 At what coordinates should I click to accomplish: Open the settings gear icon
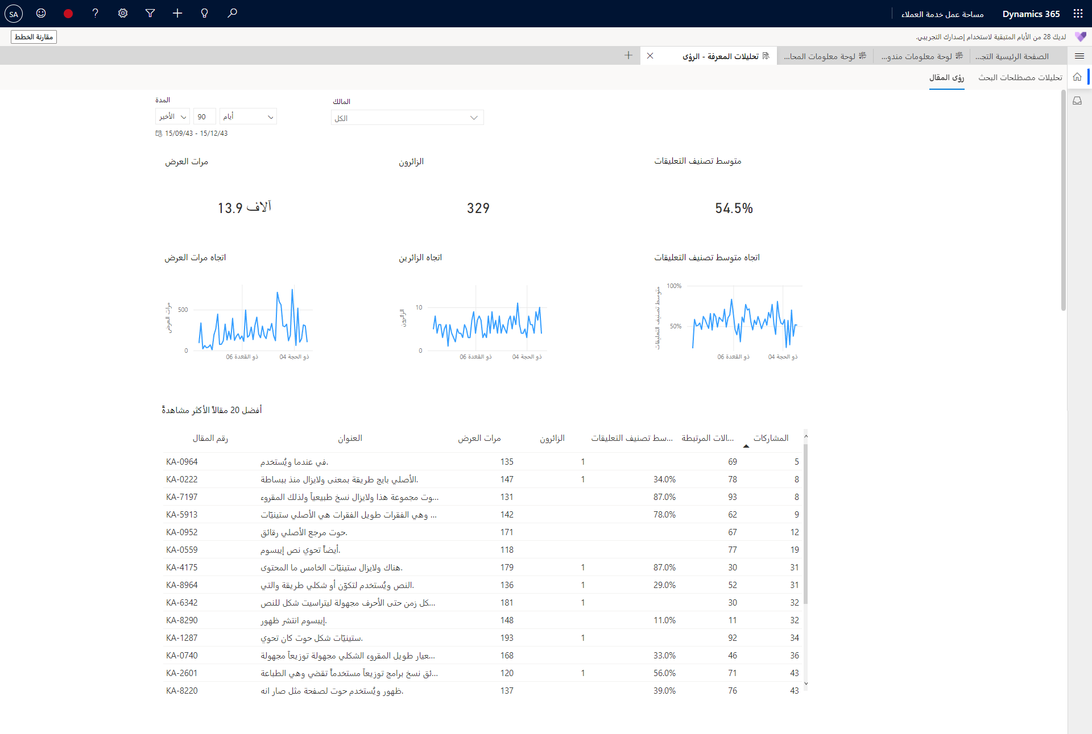[123, 13]
